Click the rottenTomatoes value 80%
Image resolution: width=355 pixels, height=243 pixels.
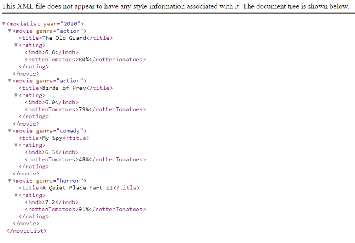84,60
